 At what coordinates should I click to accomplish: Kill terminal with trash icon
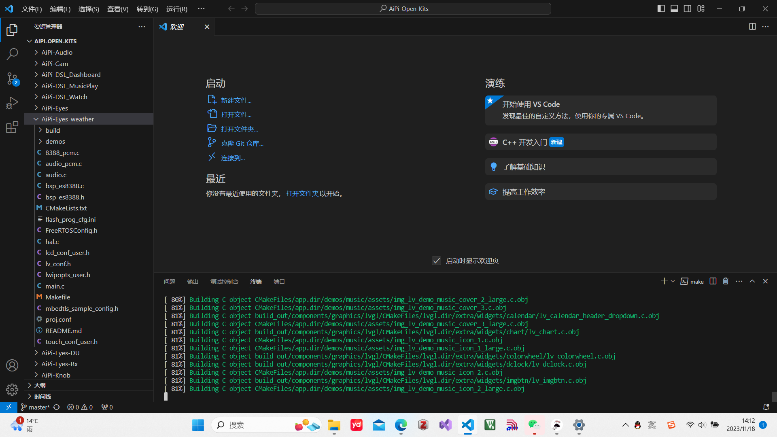(726, 281)
